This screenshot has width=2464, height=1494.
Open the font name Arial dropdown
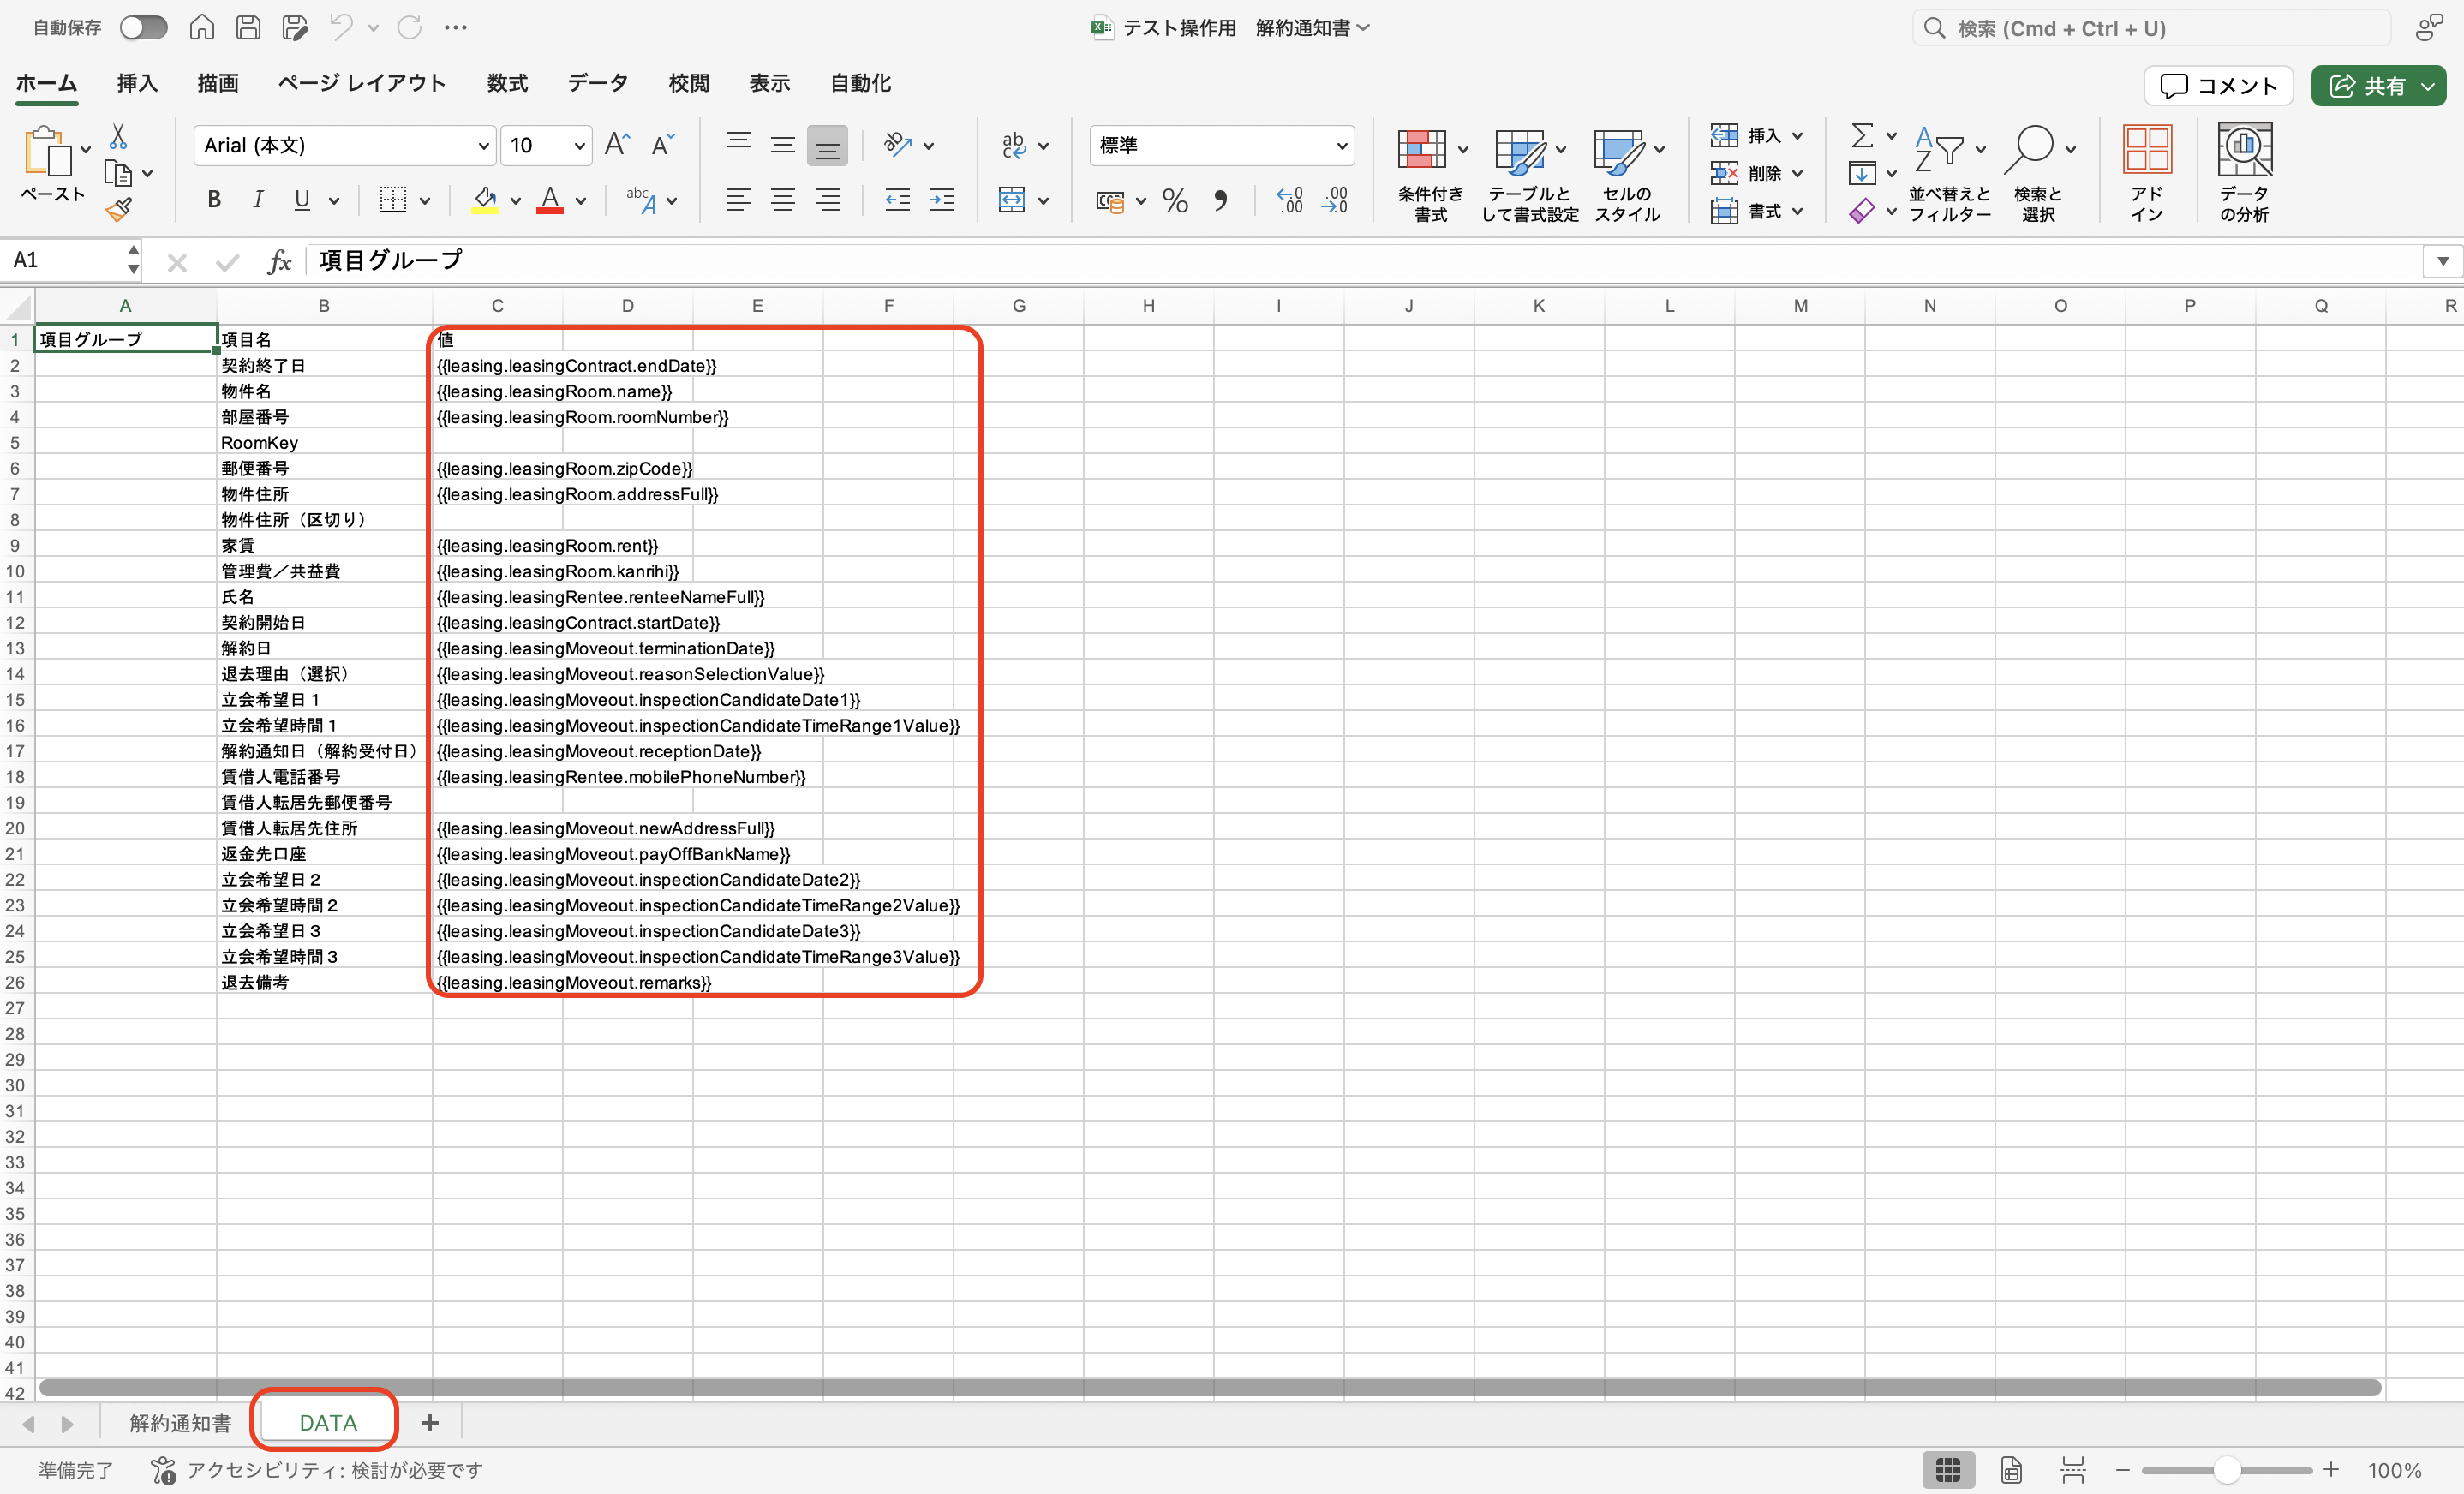tap(484, 146)
